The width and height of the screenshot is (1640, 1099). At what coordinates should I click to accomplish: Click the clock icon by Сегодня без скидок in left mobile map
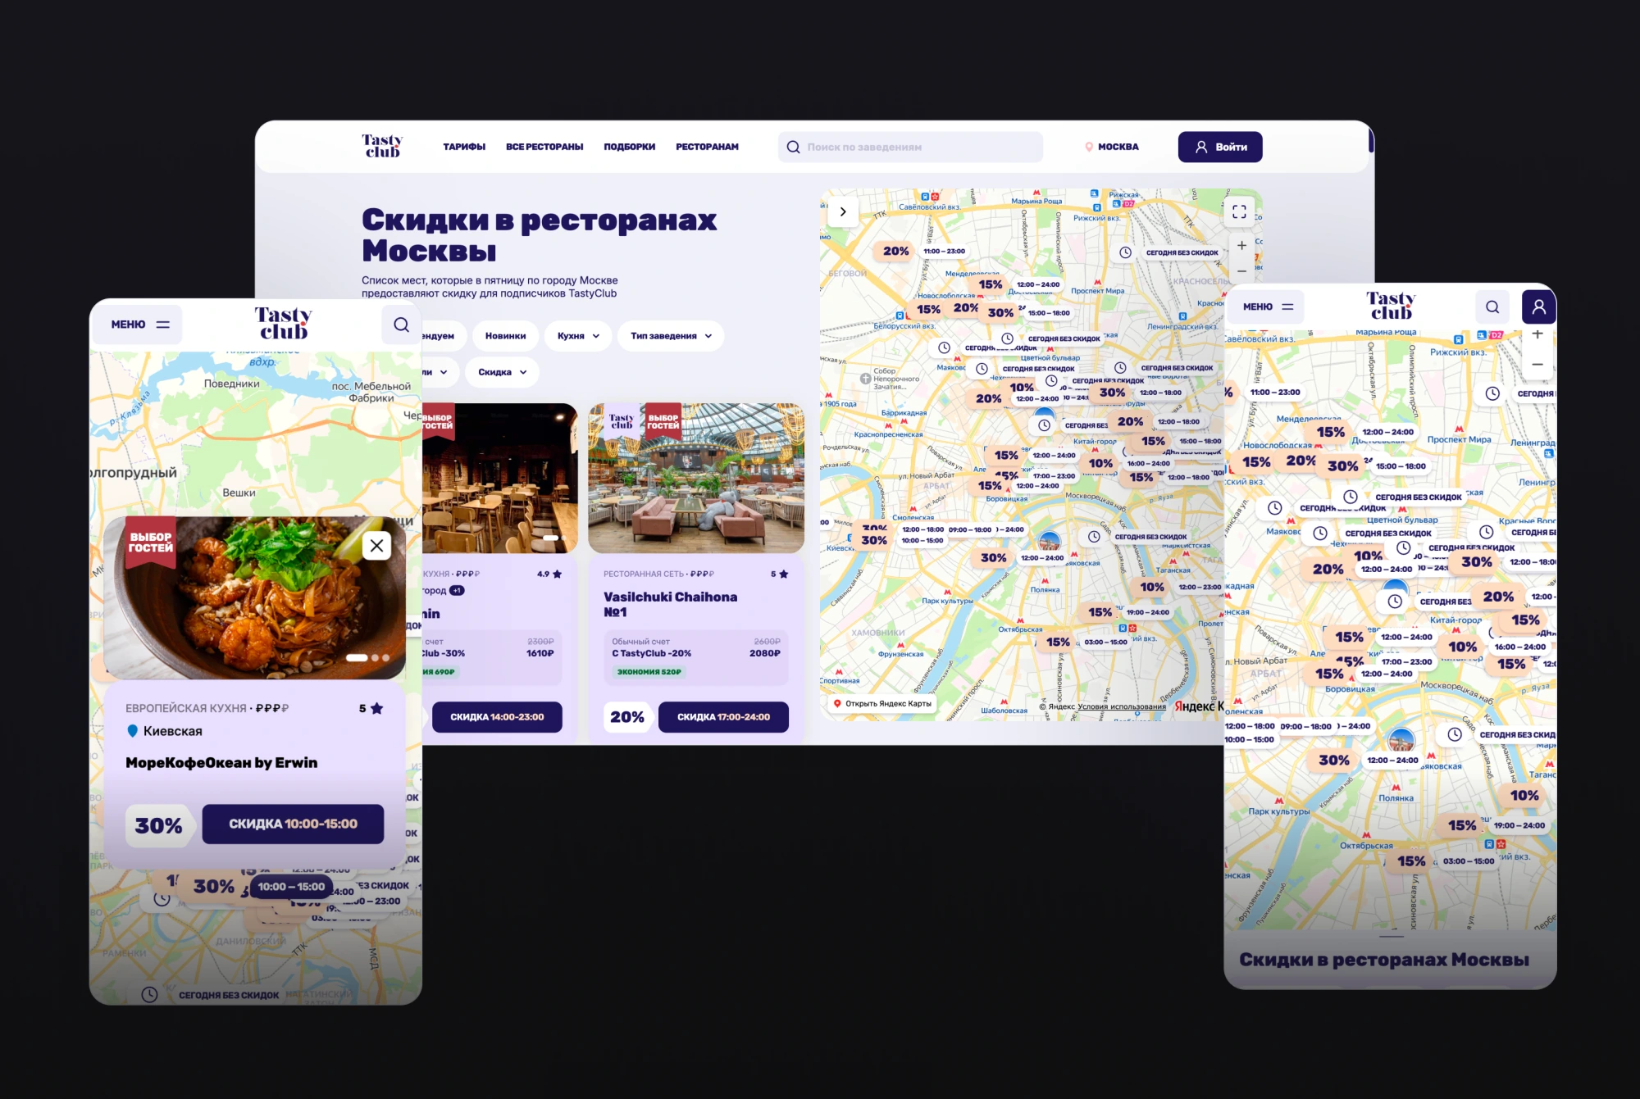(x=149, y=994)
